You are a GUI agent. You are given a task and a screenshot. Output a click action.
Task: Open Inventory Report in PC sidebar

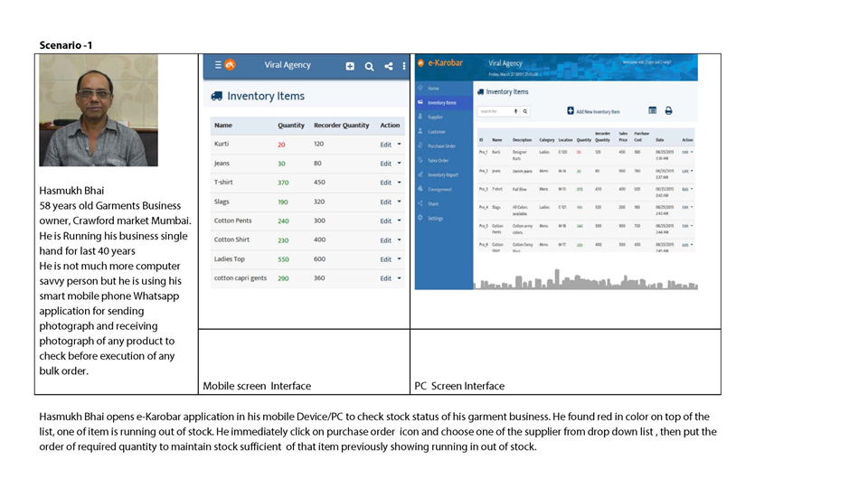[442, 174]
